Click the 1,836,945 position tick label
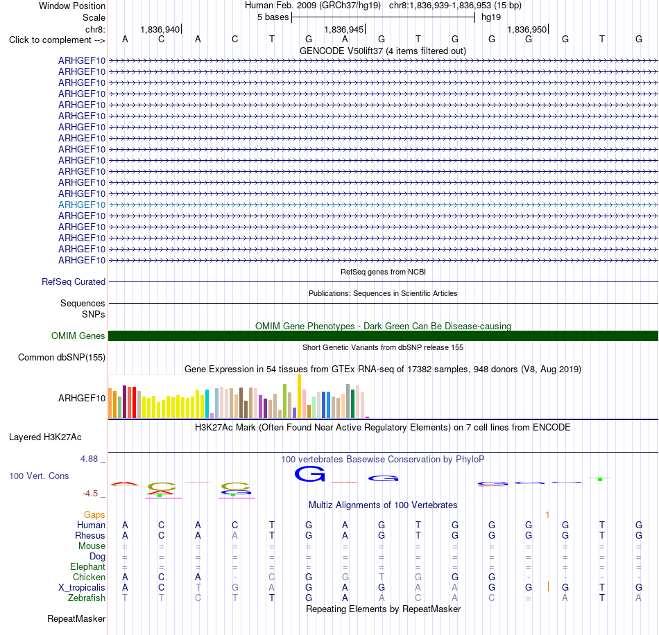The width and height of the screenshot is (659, 635). tap(343, 29)
